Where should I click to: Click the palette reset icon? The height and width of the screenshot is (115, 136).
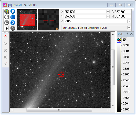[124, 40]
